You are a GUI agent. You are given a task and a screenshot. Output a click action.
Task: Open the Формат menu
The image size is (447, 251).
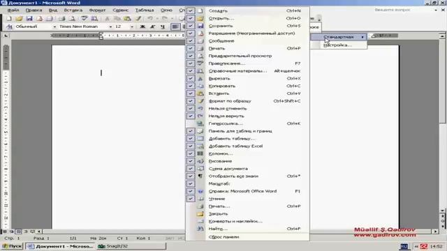(97, 10)
